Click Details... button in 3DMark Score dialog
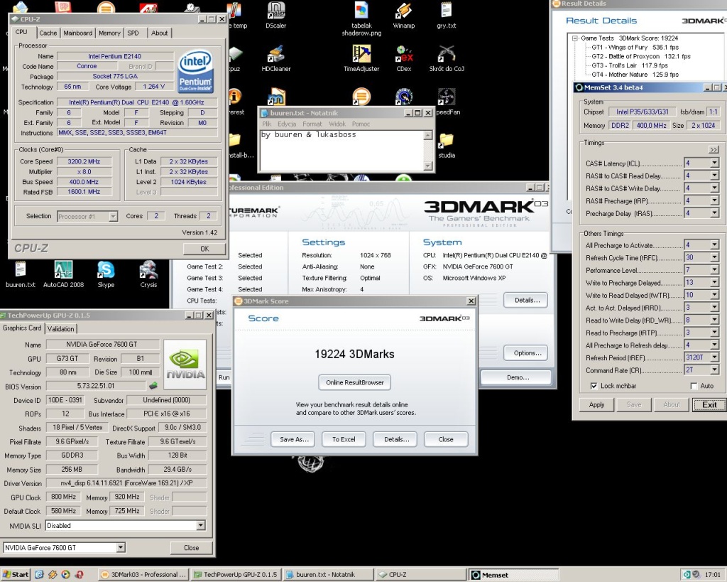 point(396,439)
